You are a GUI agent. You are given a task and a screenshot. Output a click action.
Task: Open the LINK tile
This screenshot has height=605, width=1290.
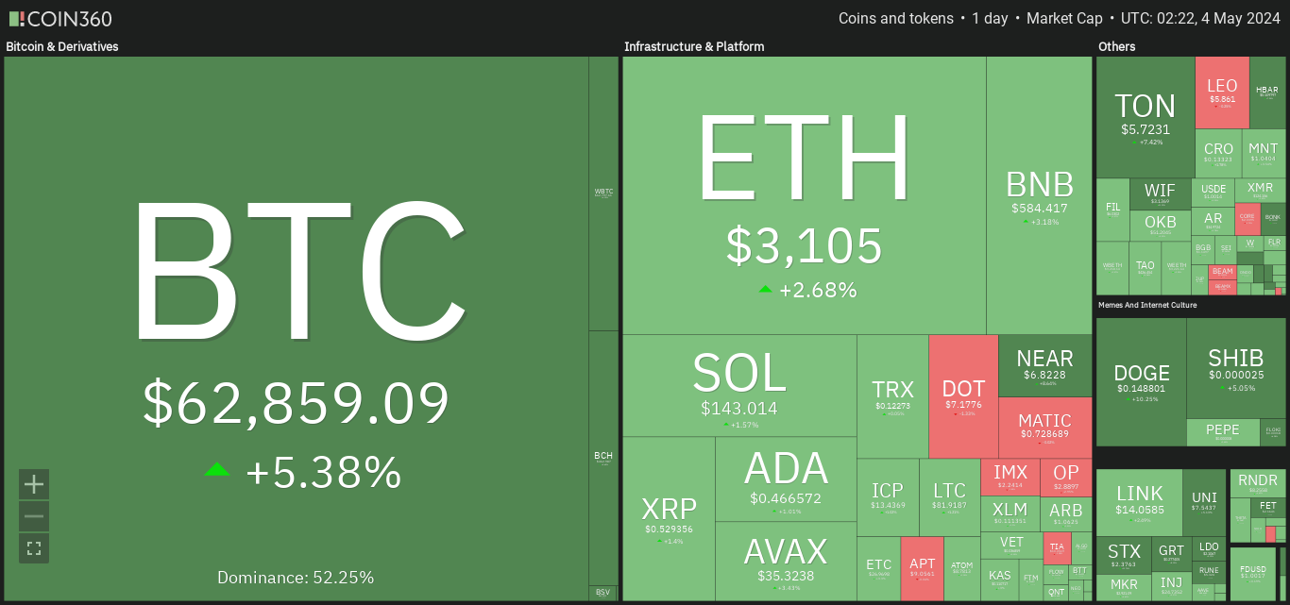click(1139, 503)
